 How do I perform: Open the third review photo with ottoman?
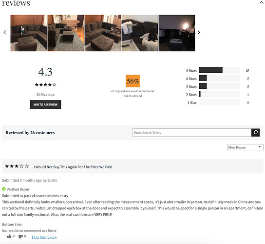(x=103, y=33)
